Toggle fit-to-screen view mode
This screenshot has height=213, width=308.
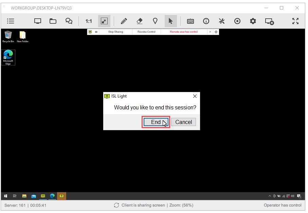click(x=104, y=21)
